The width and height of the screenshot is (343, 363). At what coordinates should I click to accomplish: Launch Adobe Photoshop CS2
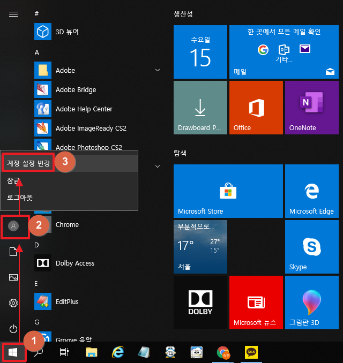click(98, 145)
